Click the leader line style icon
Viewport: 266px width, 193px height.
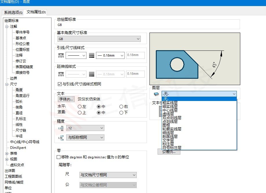pos(61,55)
